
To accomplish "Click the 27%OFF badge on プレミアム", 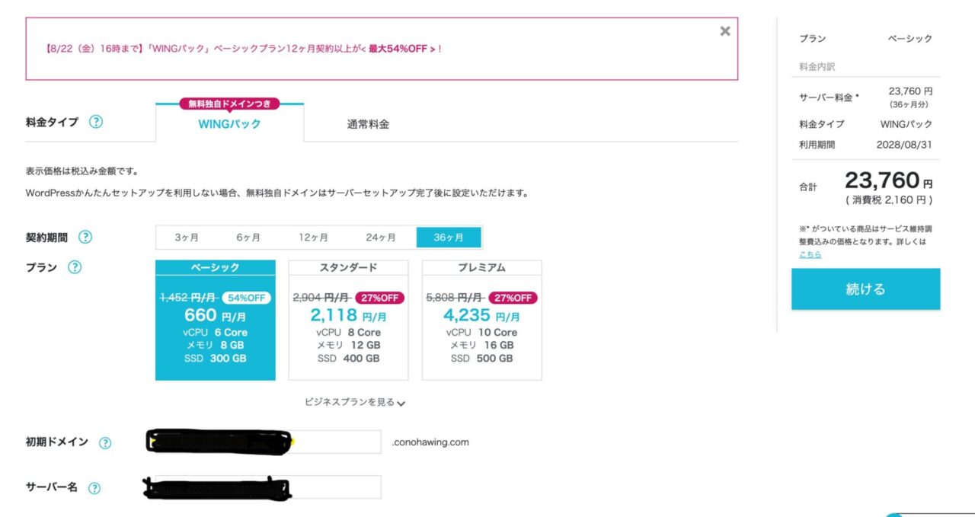I will (513, 298).
